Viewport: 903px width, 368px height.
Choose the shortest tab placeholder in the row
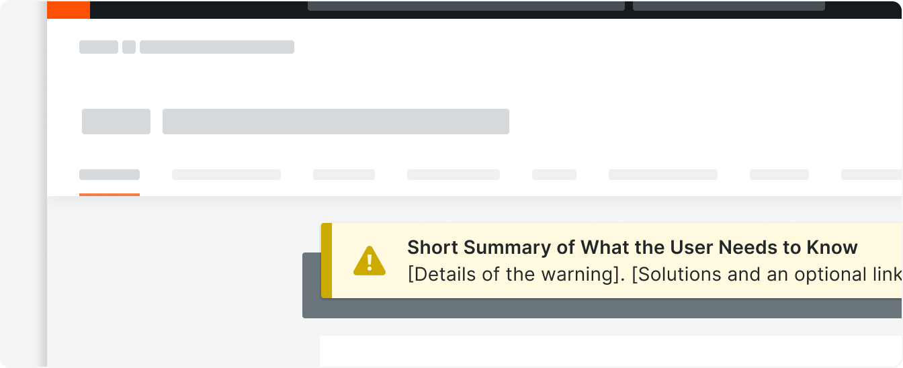[x=554, y=175]
